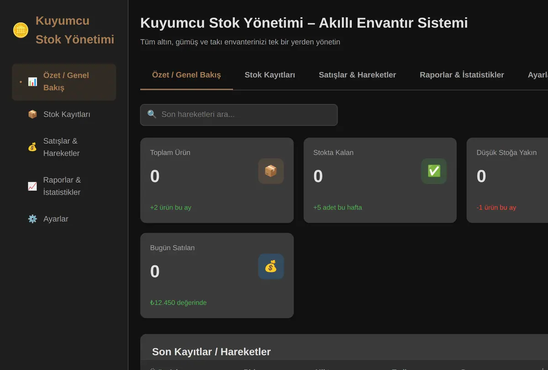548x370 pixels.
Task: Click the 0 value in the Stokta Kalan card
Action: pos(318,176)
